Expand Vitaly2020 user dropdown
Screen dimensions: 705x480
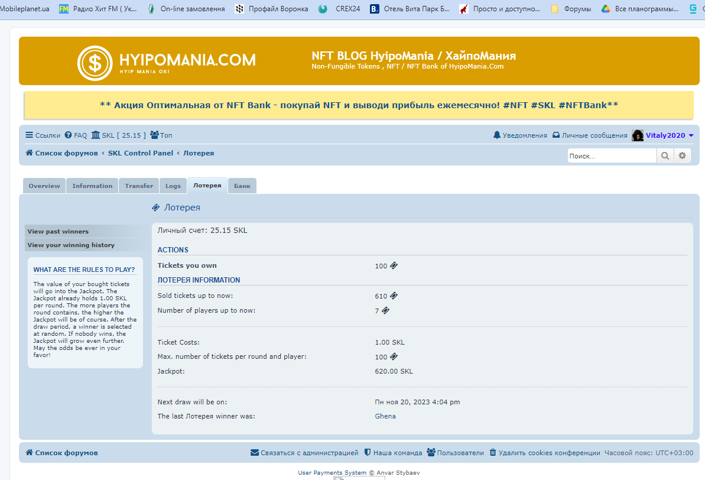[x=691, y=135]
